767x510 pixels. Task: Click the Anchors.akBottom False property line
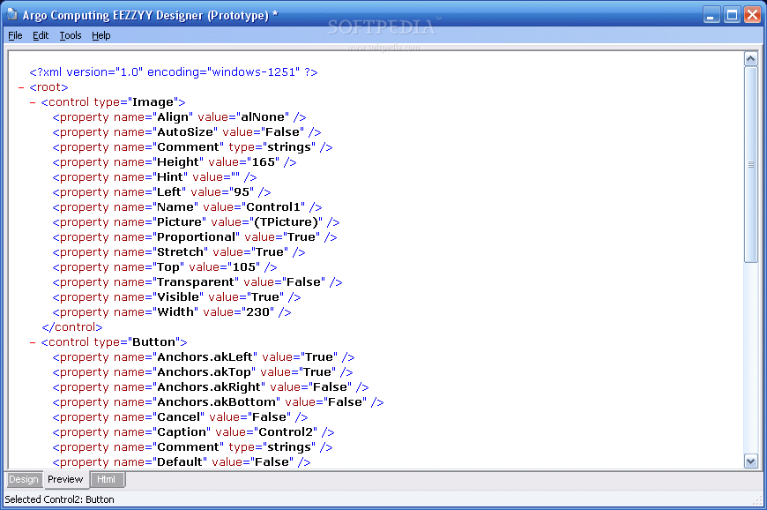218,402
